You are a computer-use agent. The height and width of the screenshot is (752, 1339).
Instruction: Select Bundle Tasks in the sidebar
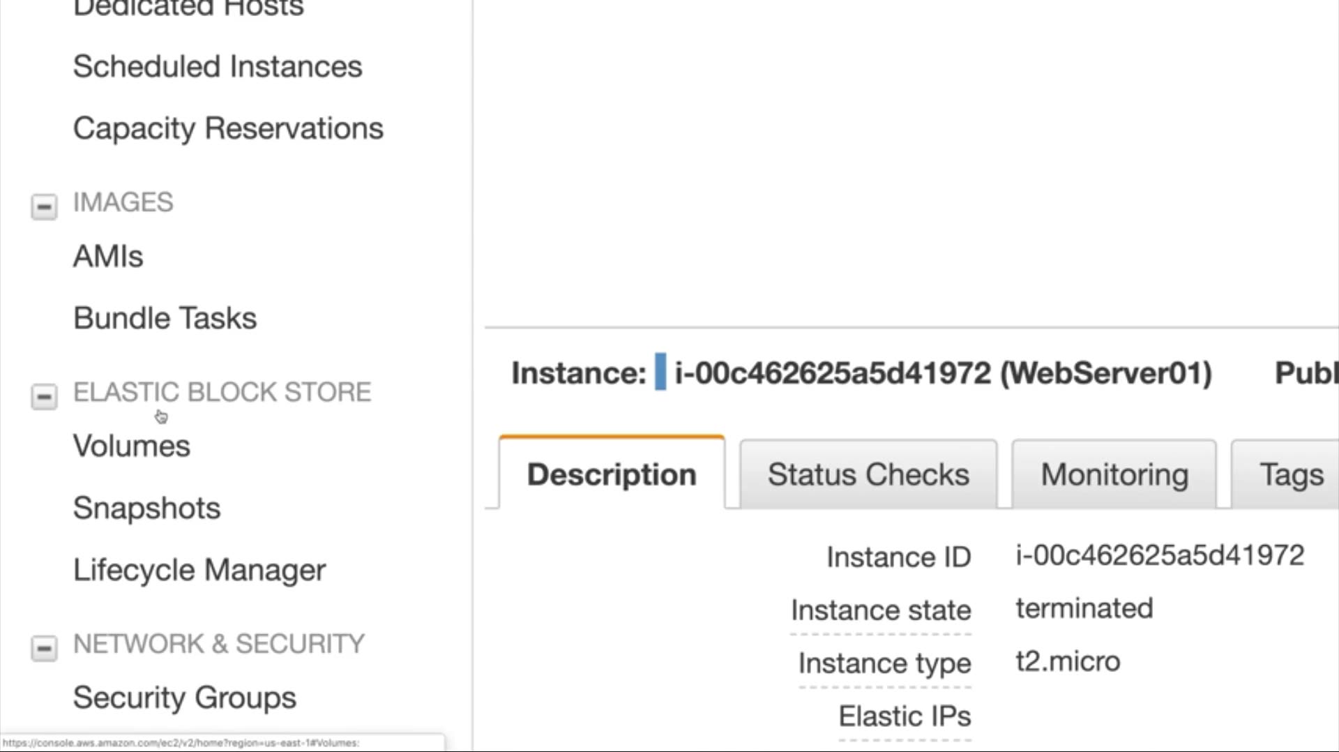pyautogui.click(x=165, y=318)
